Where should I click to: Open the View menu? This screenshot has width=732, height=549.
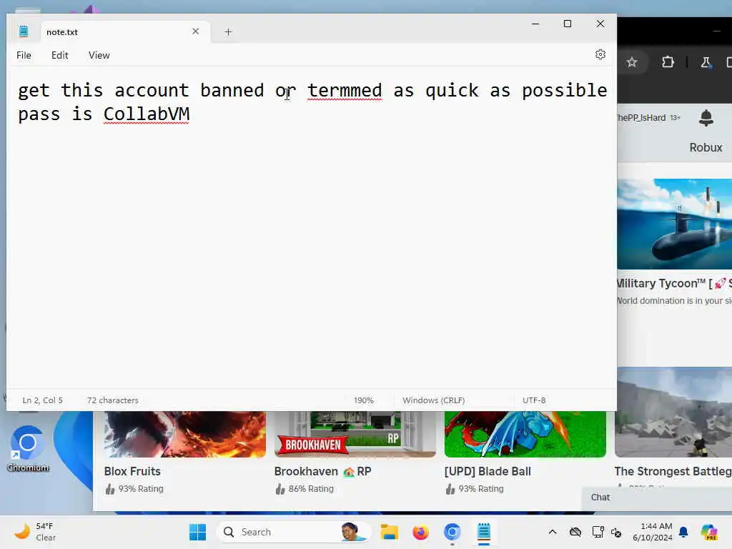99,55
